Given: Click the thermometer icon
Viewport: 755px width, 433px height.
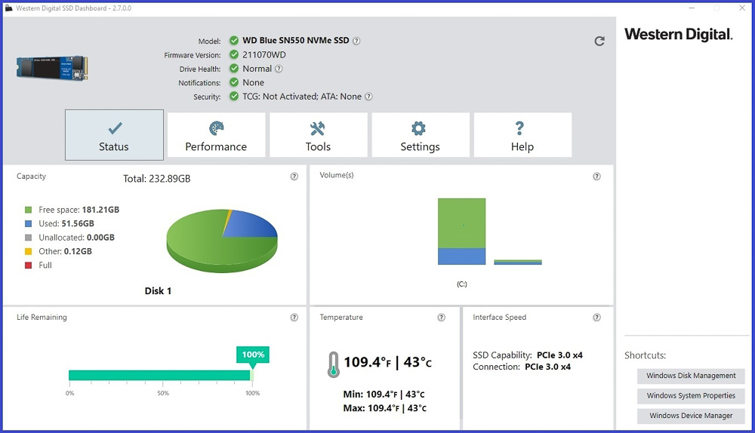Looking at the screenshot, I should 333,364.
